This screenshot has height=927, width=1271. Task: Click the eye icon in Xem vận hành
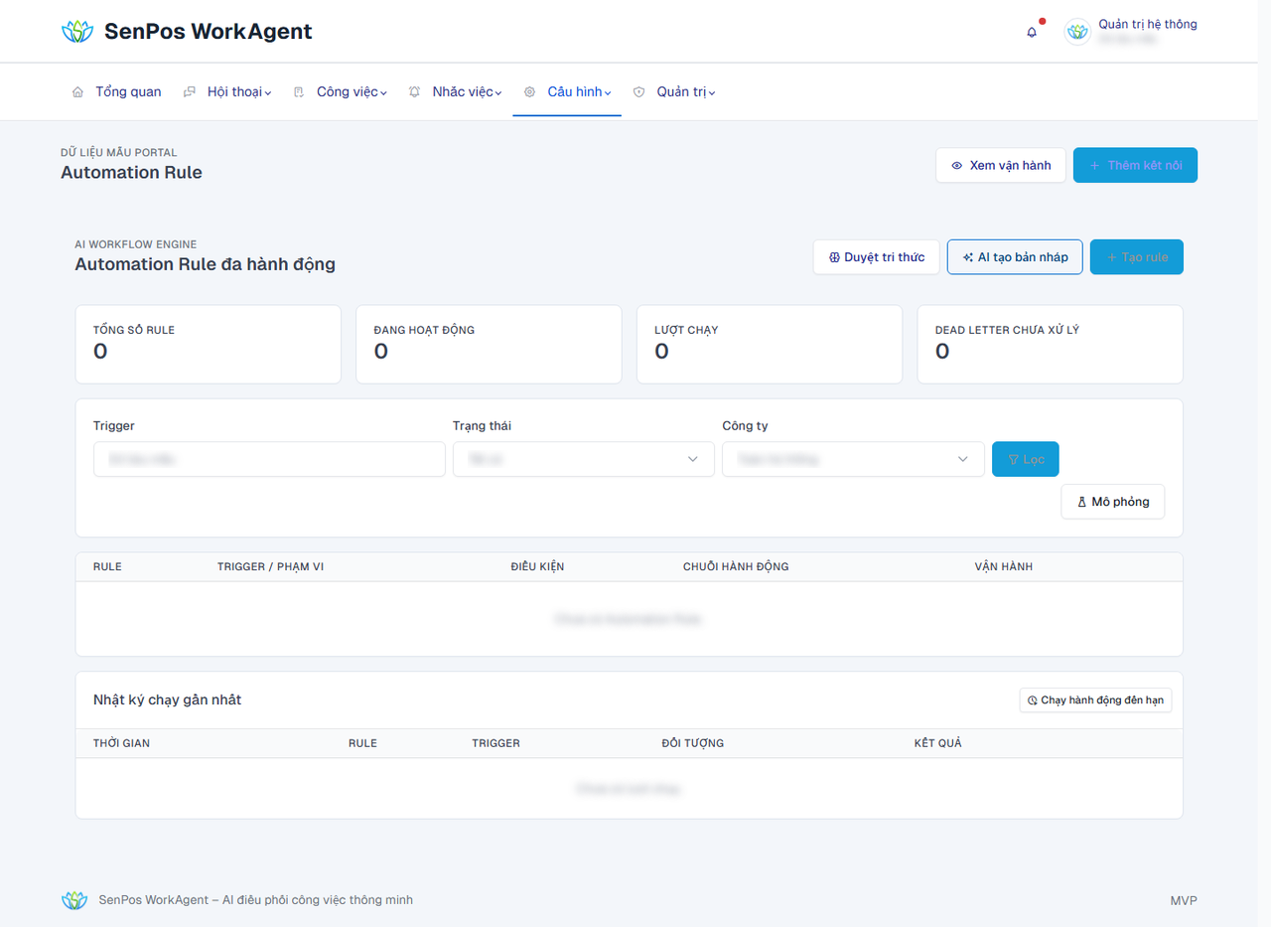coord(957,166)
